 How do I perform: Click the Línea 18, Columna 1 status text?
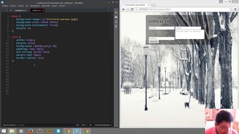tap(9, 125)
